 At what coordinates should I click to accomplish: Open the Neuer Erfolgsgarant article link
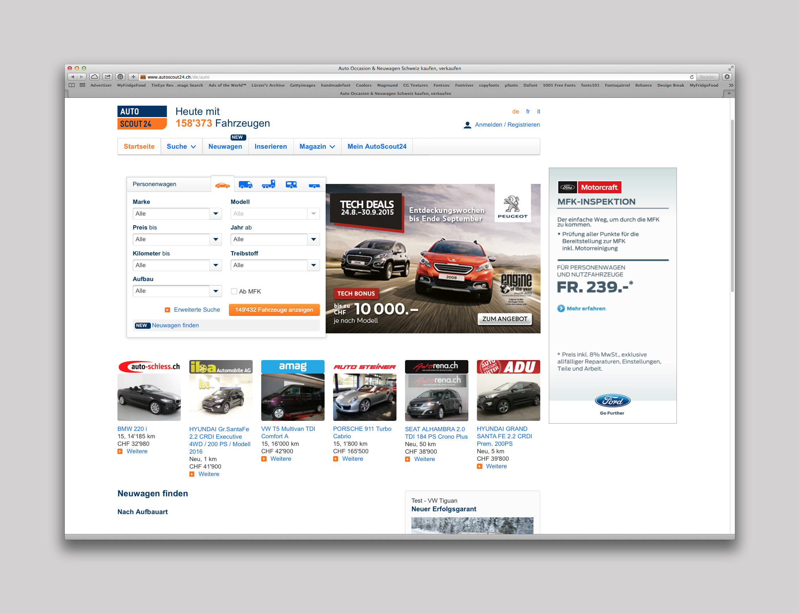coord(443,509)
